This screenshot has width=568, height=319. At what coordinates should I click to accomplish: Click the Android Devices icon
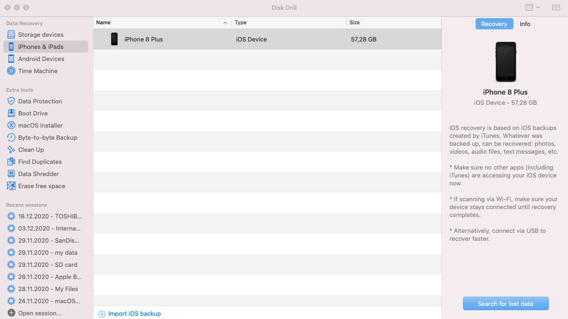tap(11, 59)
